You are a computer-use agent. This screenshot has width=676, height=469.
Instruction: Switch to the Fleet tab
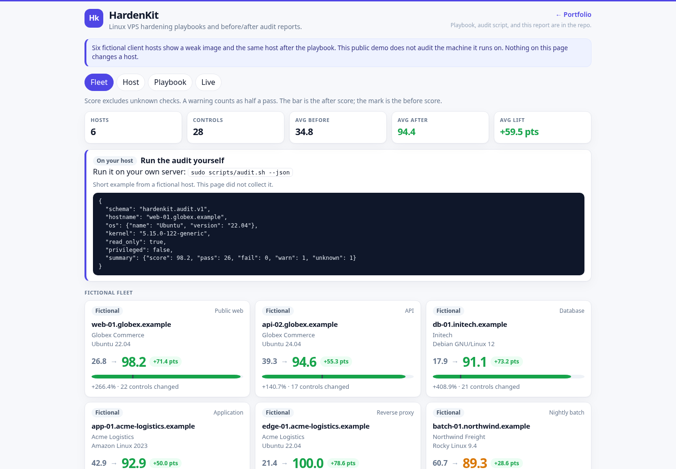tap(99, 82)
